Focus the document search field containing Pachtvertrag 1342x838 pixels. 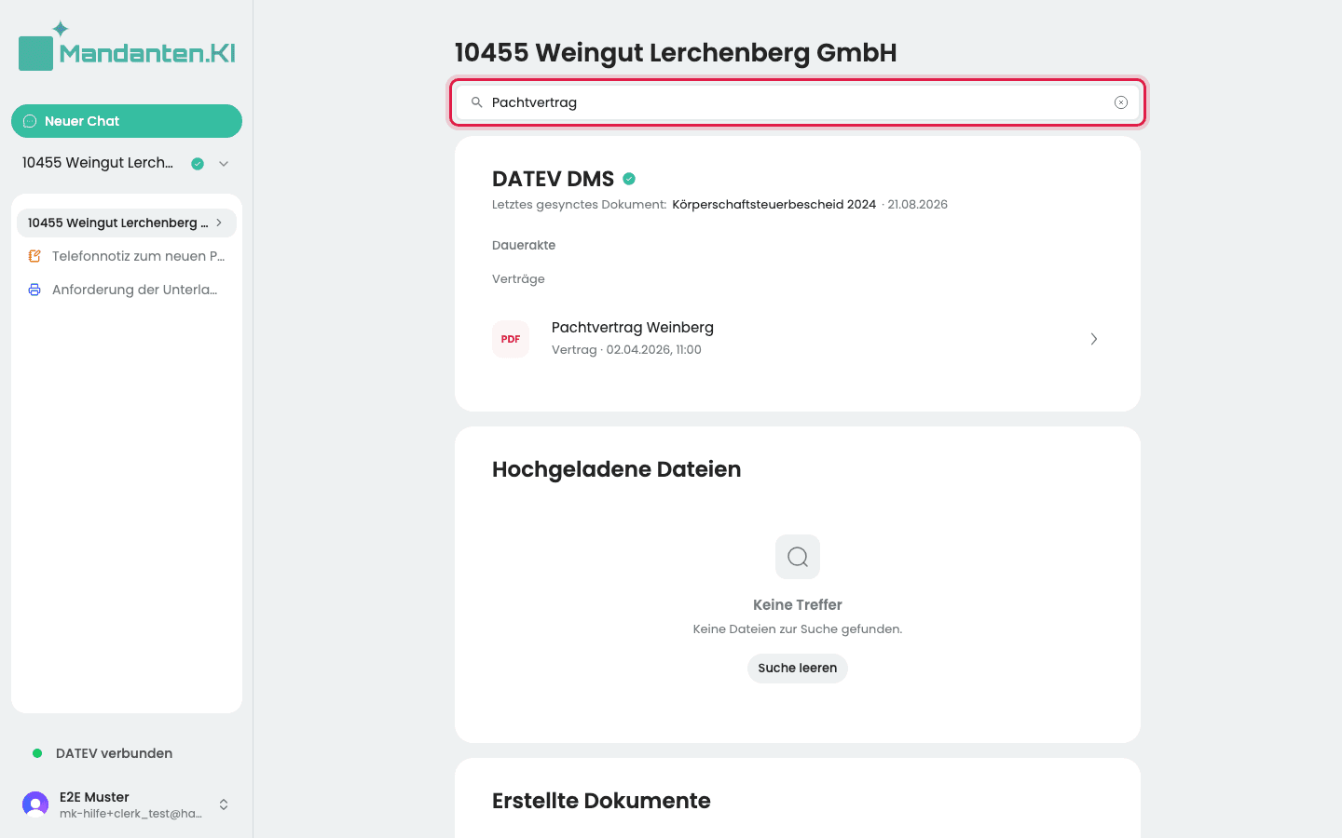tap(798, 102)
